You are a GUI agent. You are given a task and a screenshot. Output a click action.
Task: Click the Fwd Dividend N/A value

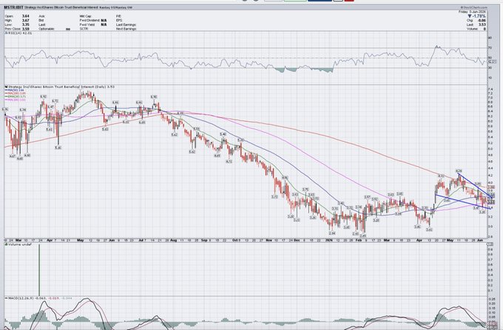pyautogui.click(x=104, y=20)
